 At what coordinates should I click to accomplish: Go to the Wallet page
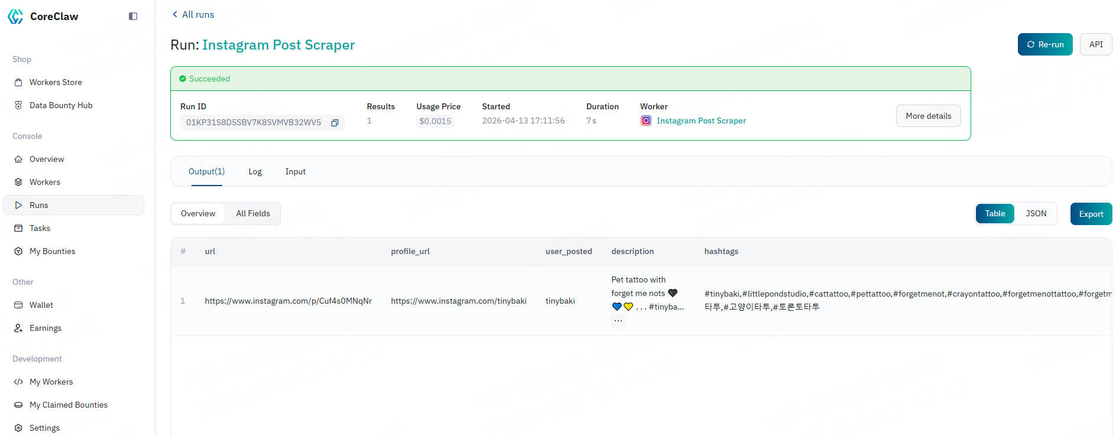pyautogui.click(x=41, y=305)
